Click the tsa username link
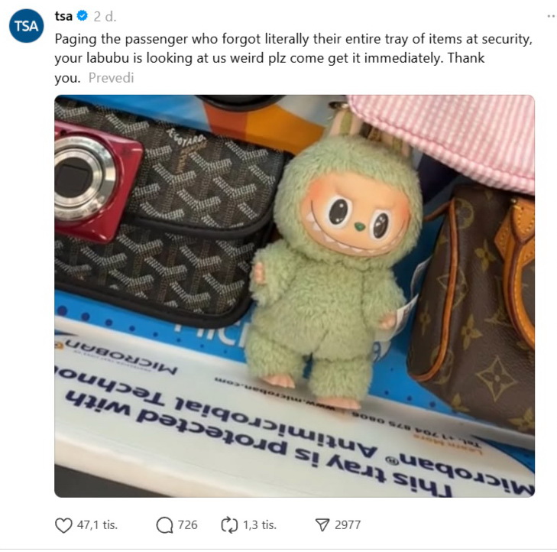Viewport: 557px width, 552px height. [63, 16]
